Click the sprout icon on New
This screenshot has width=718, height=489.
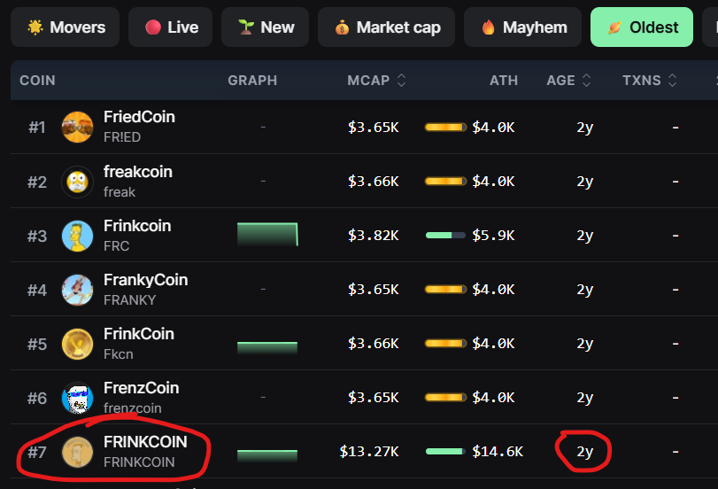(246, 27)
